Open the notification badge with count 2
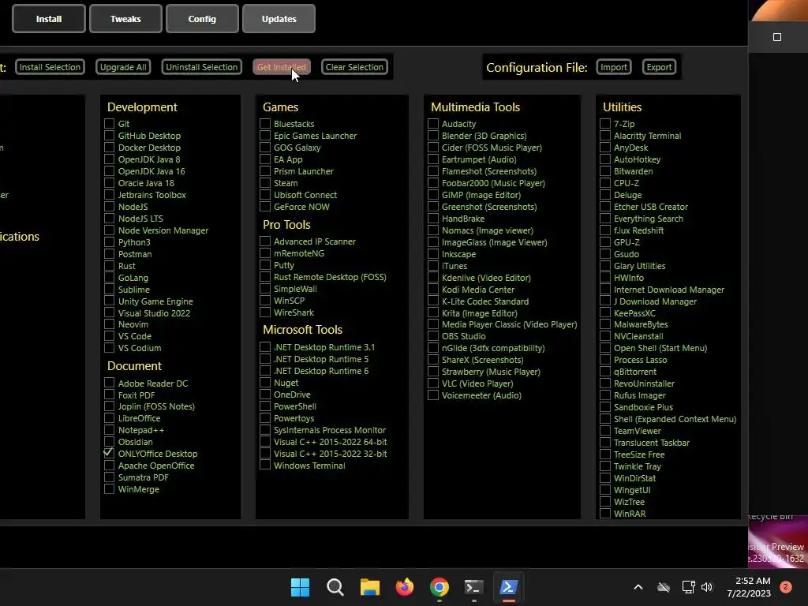 click(786, 586)
